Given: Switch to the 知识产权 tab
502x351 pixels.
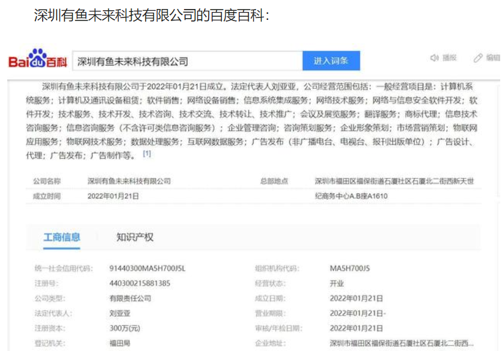Looking at the screenshot, I should [135, 237].
